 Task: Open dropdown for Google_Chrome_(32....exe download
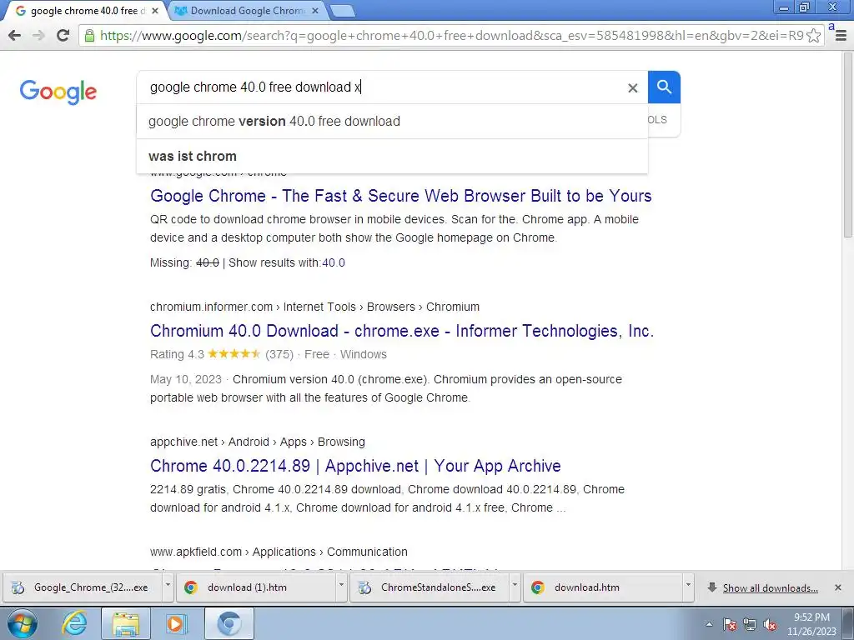168,587
